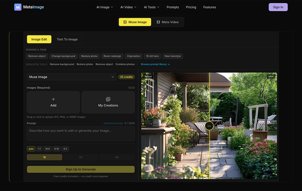Expand the AI Tools menu chevron
The width and height of the screenshot is (302, 191).
(x=158, y=7)
